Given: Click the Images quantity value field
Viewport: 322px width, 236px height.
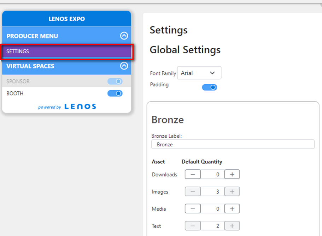Looking at the screenshot, I should 212,192.
